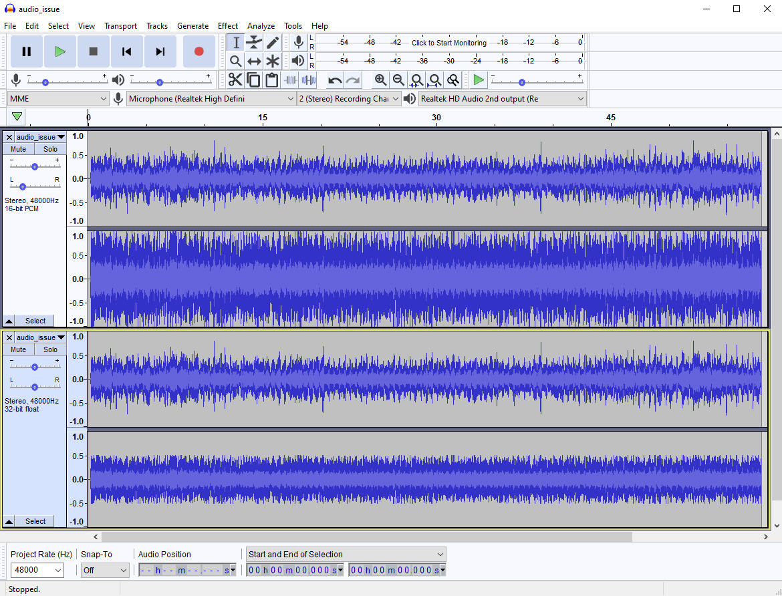Collapse the second track with up arrow
Screen dimensions: 782x596
(9, 521)
